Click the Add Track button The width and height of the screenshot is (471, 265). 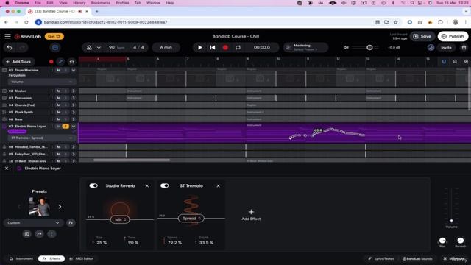(x=18, y=62)
